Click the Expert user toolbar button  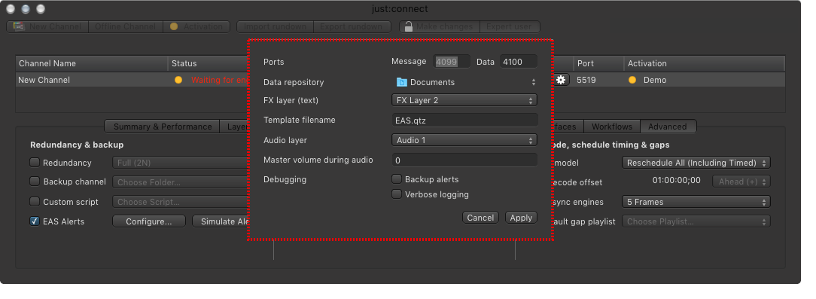click(510, 26)
